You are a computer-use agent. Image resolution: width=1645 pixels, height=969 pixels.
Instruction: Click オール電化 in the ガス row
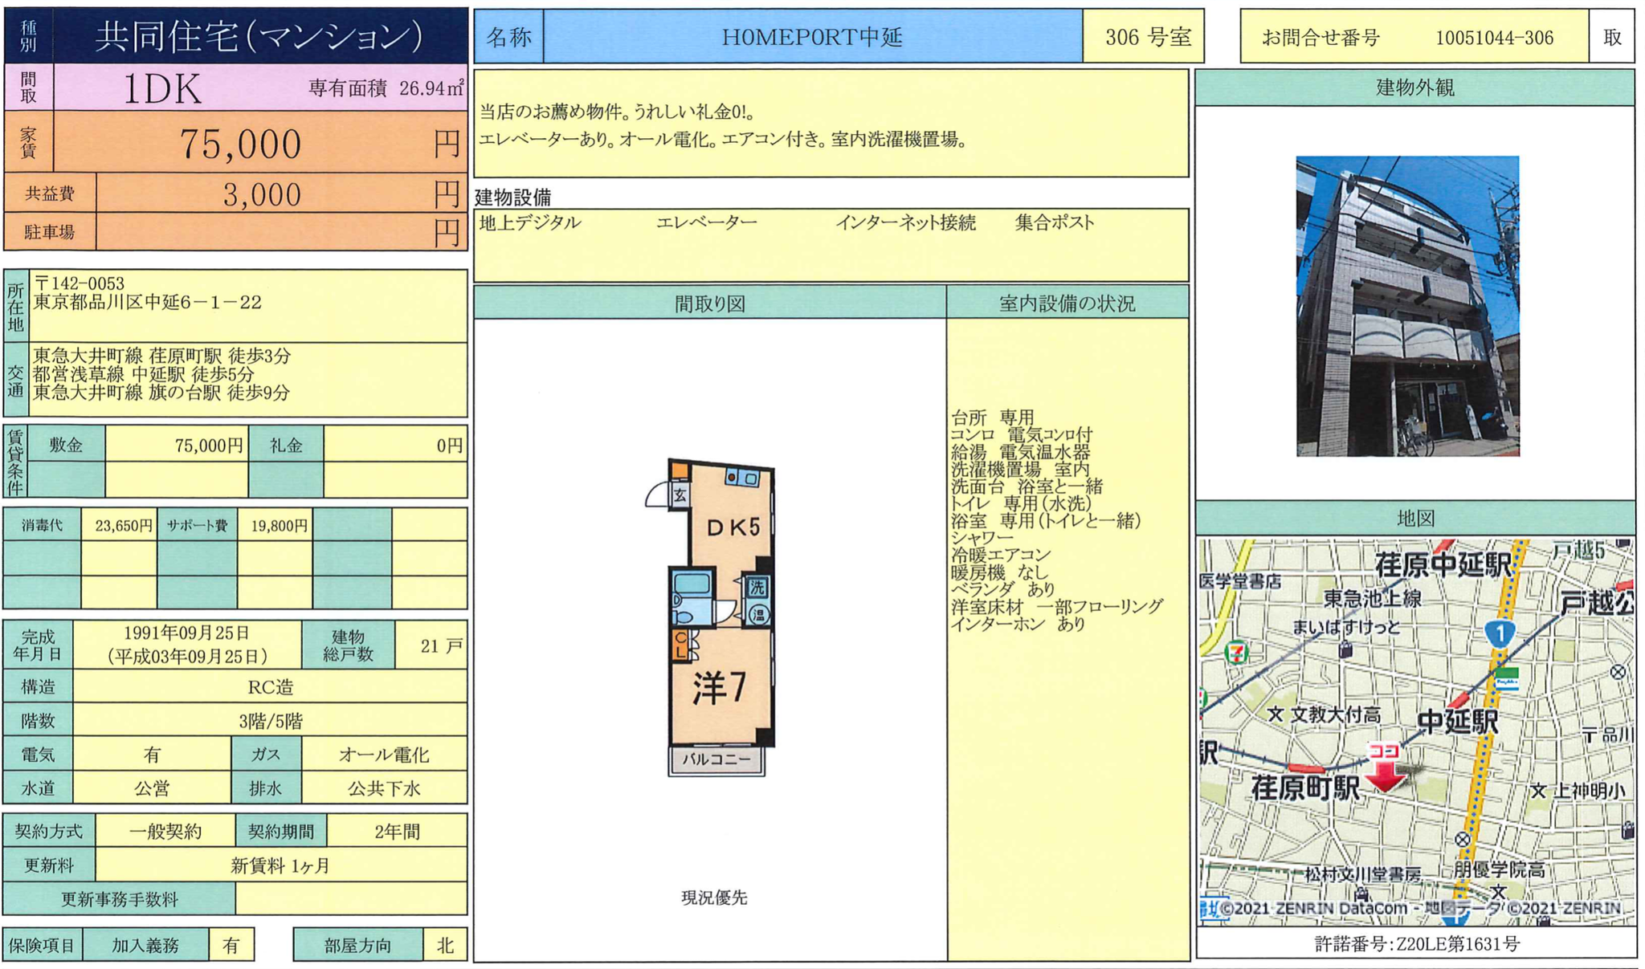384,755
